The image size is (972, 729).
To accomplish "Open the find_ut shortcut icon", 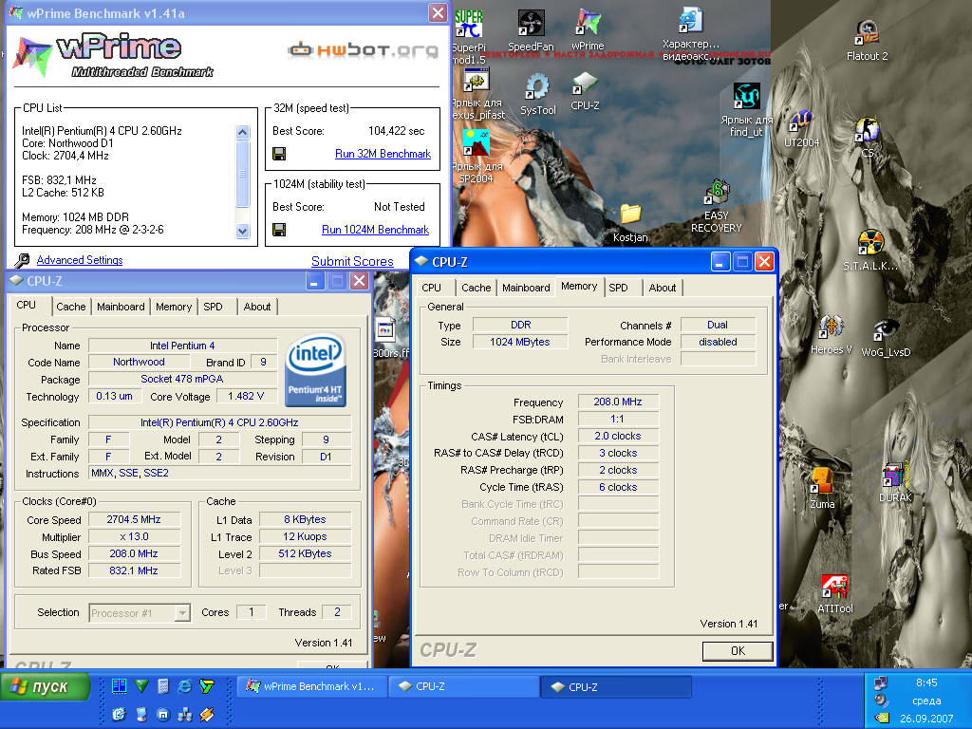I will point(746,98).
